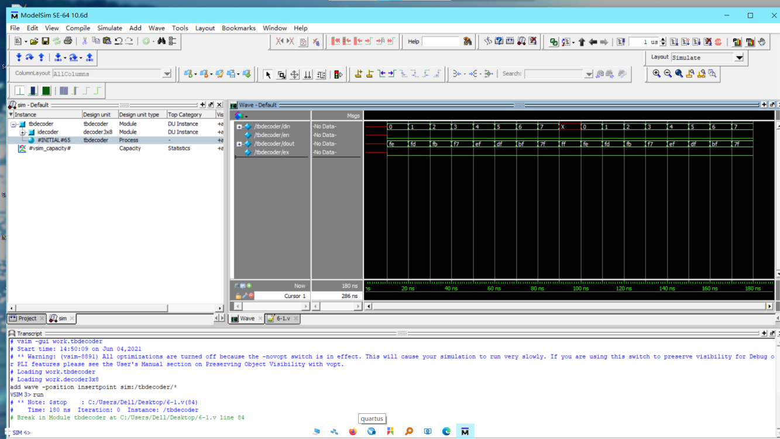
Task: Click the Find binoculars icon
Action: pyautogui.click(x=162, y=41)
